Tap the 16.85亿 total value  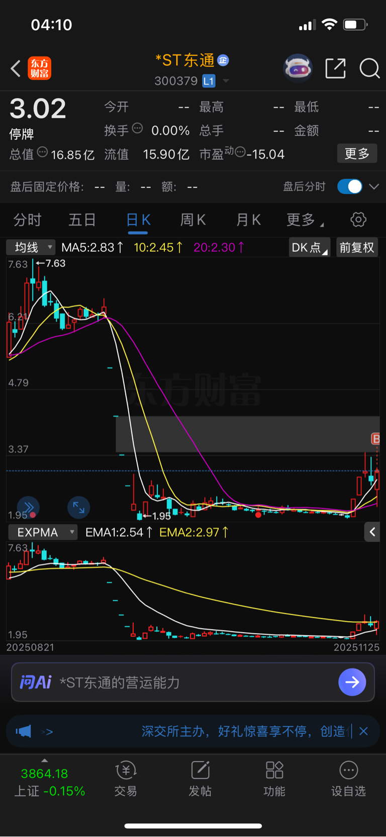(x=73, y=155)
